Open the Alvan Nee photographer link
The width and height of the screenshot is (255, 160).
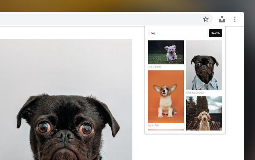(x=154, y=125)
